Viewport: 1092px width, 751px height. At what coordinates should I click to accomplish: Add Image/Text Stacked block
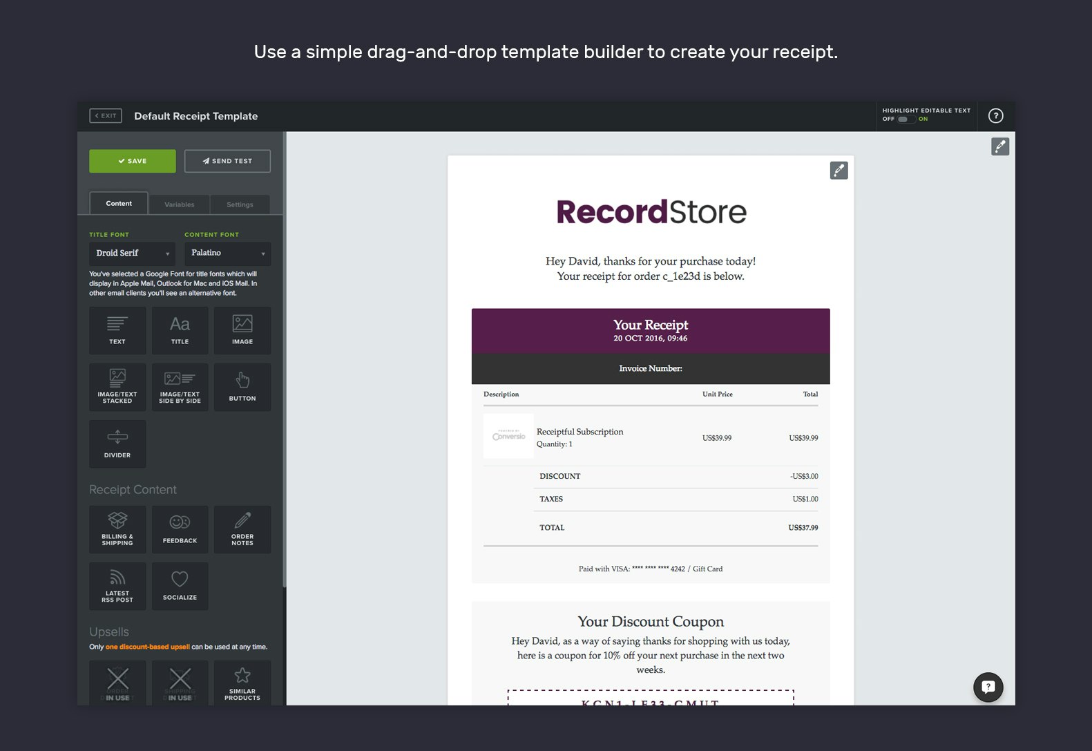click(x=117, y=387)
